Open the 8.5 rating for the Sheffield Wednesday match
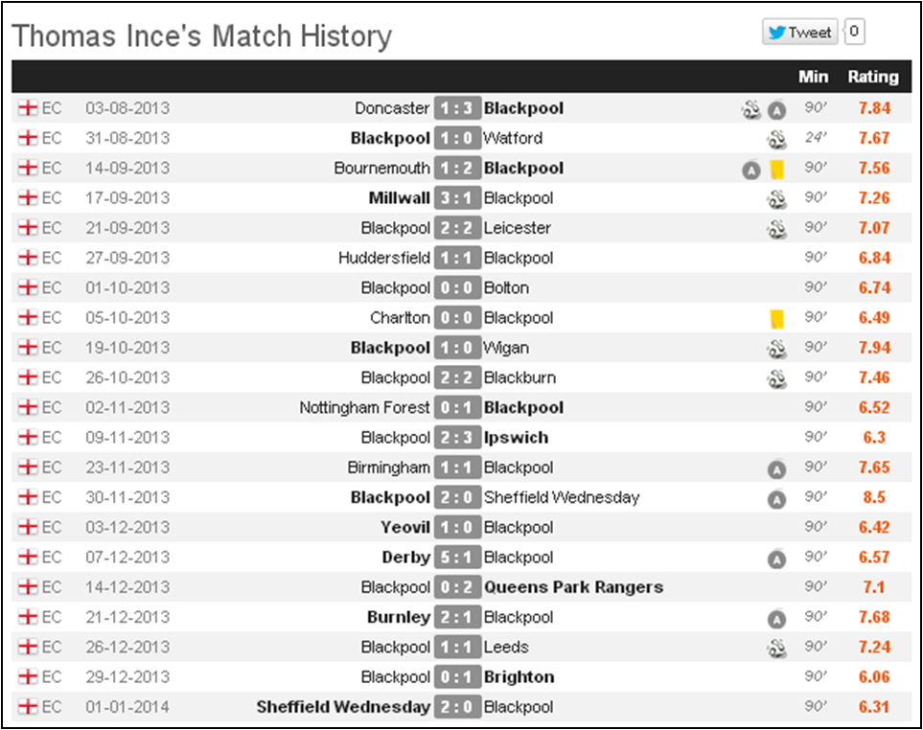 pos(874,497)
